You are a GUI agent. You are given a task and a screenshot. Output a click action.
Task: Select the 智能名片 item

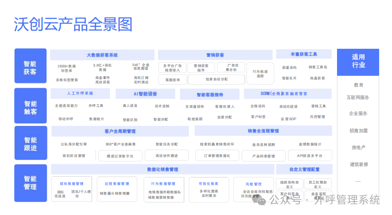[x=289, y=78]
